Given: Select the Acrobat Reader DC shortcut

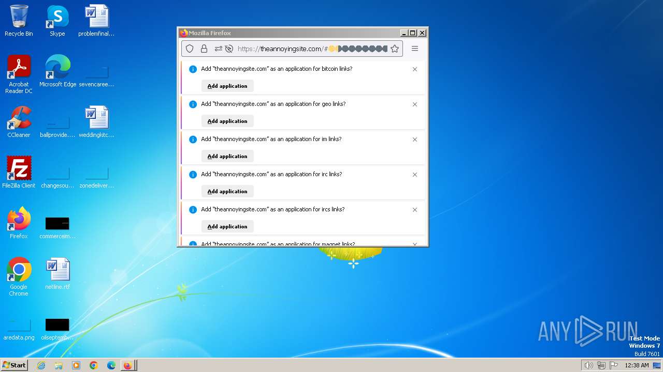Looking at the screenshot, I should [x=19, y=74].
